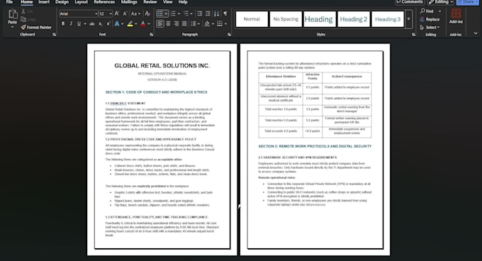482x261 pixels.
Task: Switch to the References tab
Action: tap(104, 2)
